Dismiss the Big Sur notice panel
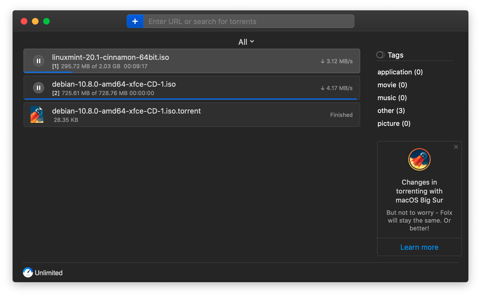Image resolution: width=481 pixels, height=297 pixels. coord(456,147)
